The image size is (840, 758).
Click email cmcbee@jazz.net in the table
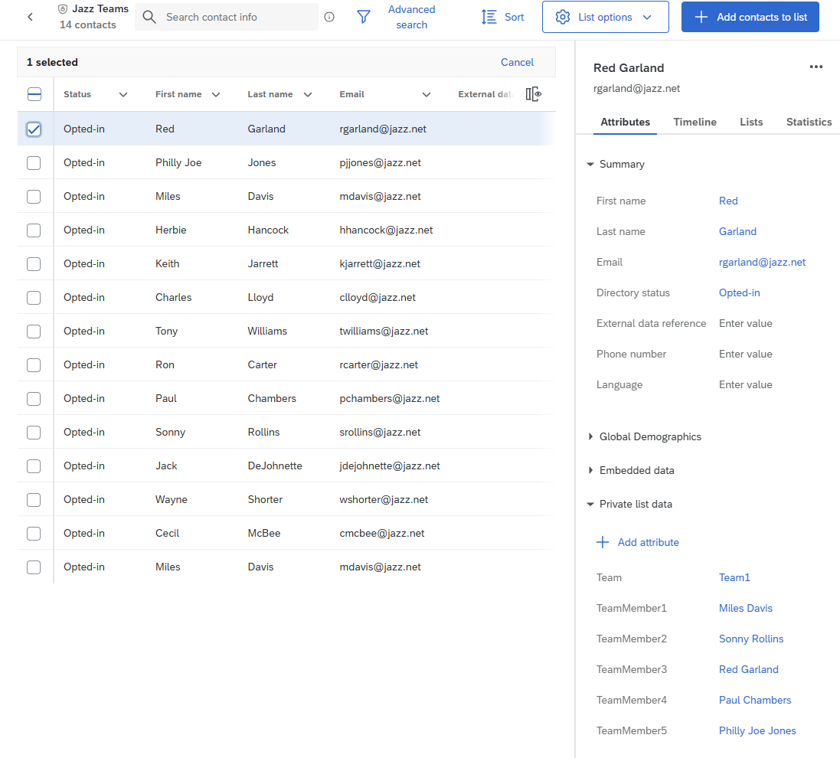pyautogui.click(x=382, y=534)
